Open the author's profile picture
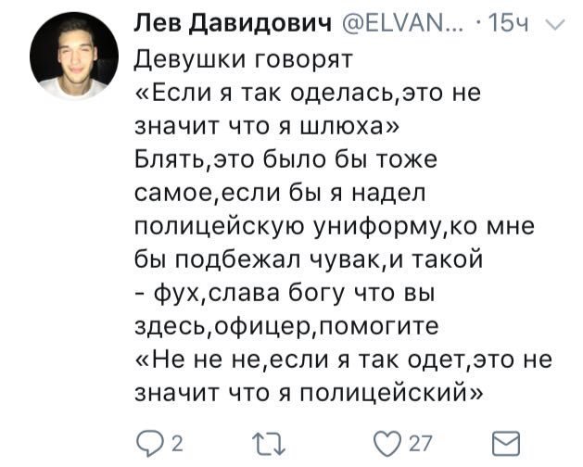 (74, 56)
